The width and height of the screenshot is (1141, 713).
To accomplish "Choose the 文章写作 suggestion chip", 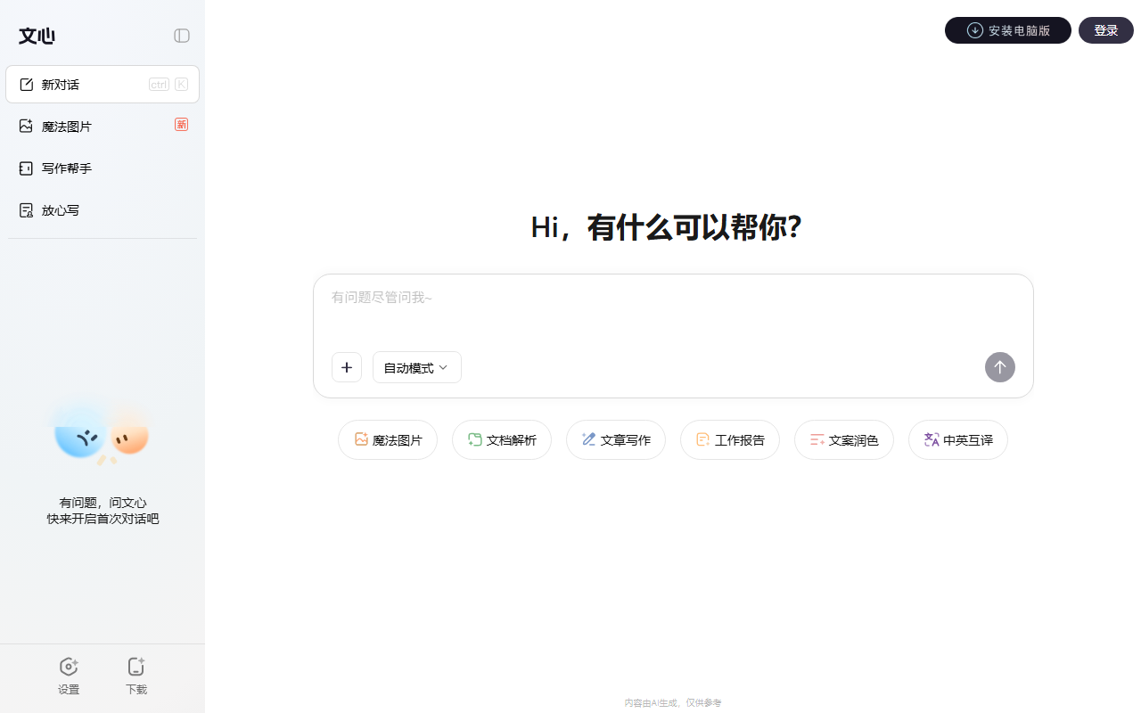I will pyautogui.click(x=616, y=439).
